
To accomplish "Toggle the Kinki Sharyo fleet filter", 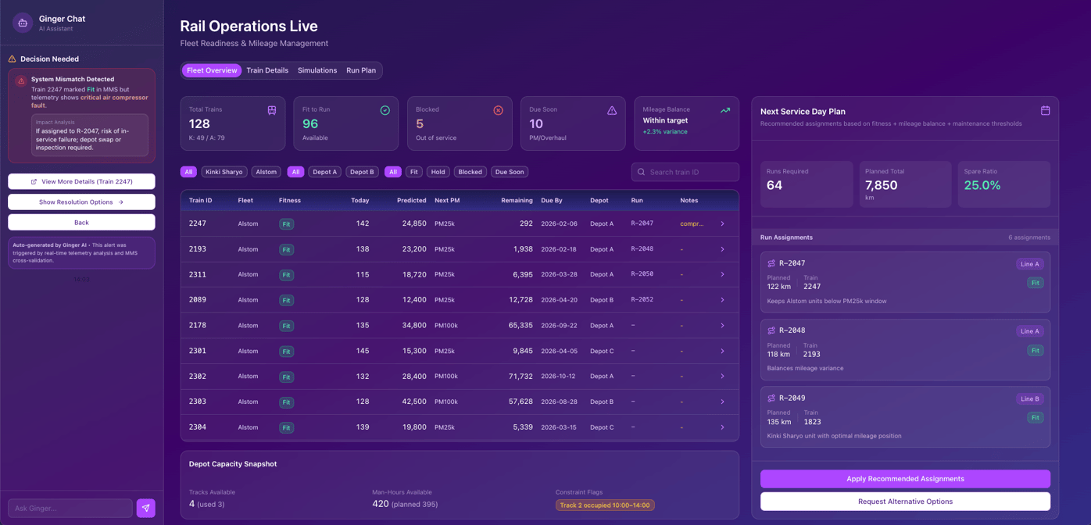I will (224, 172).
